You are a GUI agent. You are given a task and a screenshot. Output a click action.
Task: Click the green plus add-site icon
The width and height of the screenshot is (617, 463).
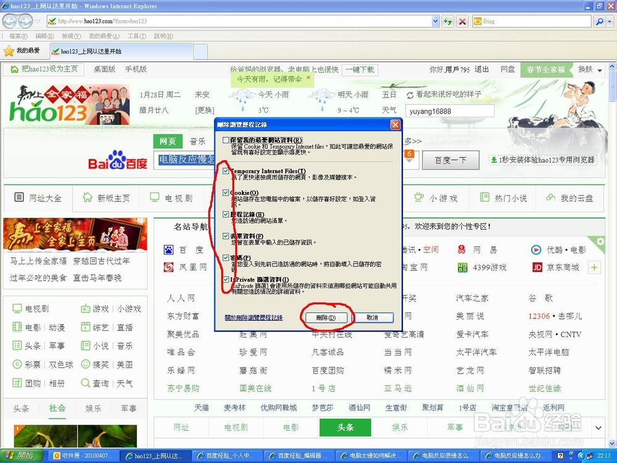point(594,268)
